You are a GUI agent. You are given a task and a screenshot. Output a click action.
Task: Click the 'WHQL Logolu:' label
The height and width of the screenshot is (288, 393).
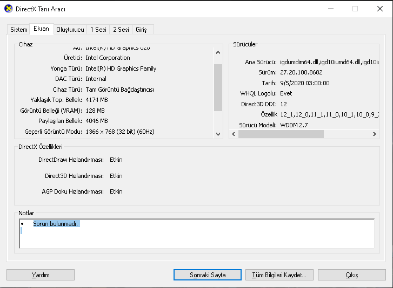[258, 93]
